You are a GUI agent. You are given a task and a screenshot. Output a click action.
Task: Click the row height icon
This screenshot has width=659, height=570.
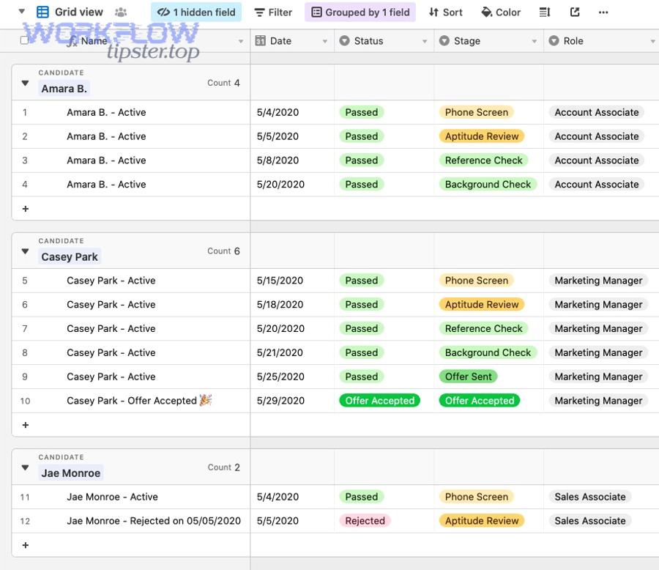pos(545,12)
